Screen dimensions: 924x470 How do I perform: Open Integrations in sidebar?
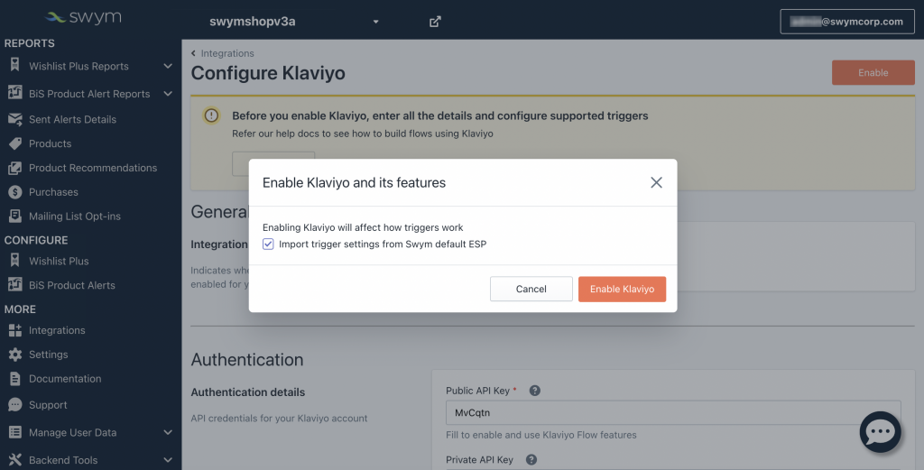57,330
